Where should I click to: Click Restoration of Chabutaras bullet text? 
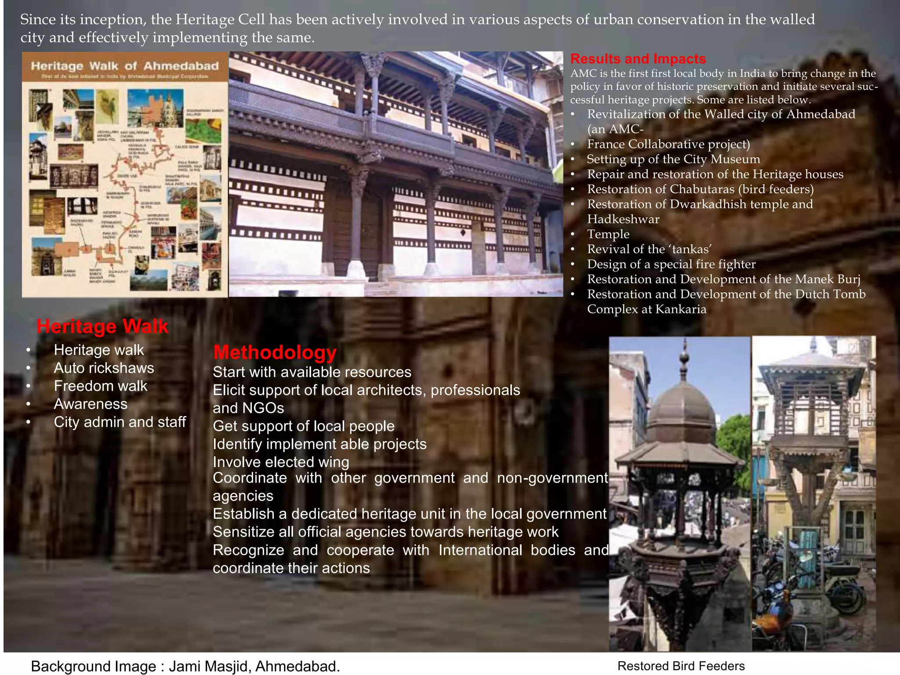700,189
